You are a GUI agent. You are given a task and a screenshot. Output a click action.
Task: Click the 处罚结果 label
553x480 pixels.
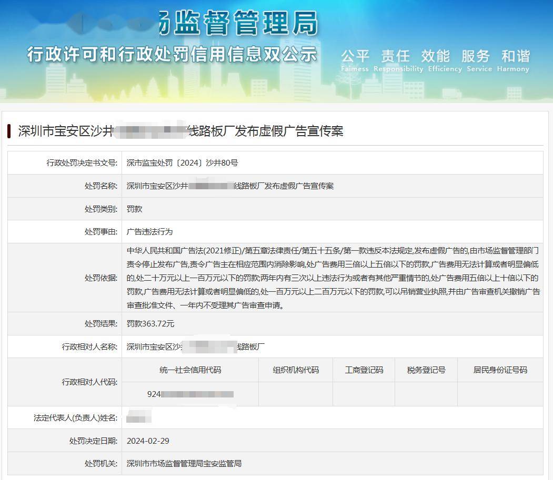point(101,324)
